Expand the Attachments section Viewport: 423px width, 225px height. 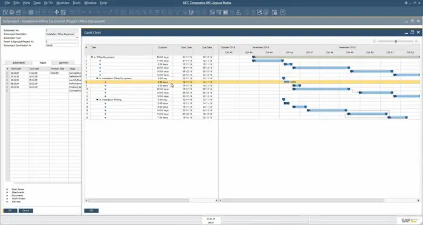tap(7, 192)
